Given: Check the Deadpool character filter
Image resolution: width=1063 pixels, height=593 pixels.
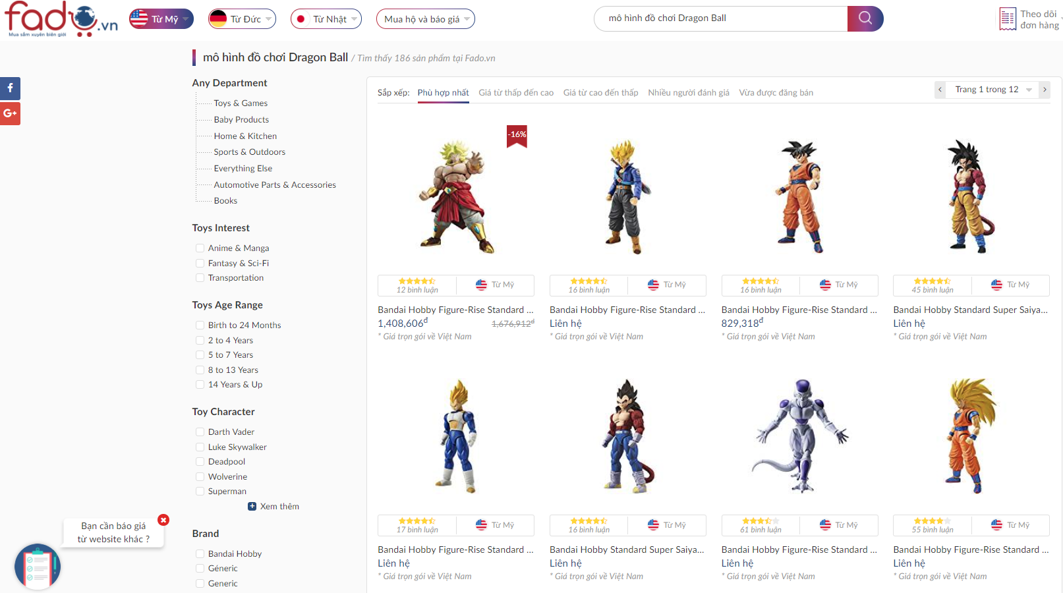Looking at the screenshot, I should pos(200,462).
